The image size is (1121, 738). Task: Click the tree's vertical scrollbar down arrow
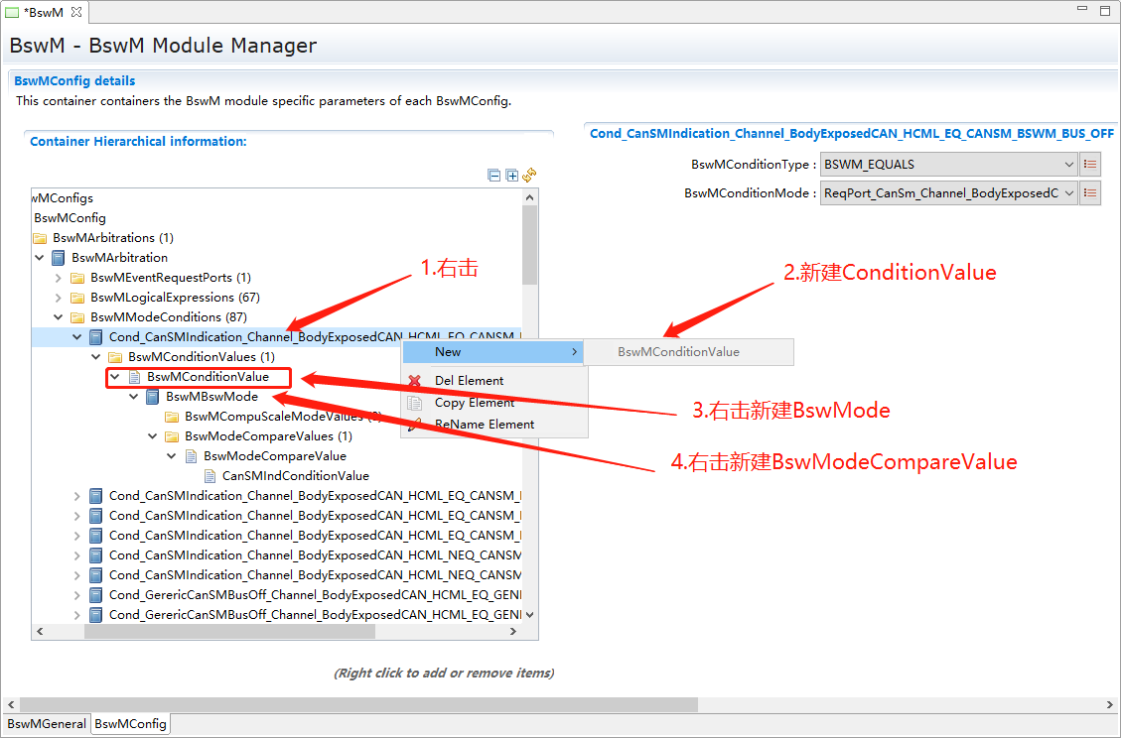530,614
